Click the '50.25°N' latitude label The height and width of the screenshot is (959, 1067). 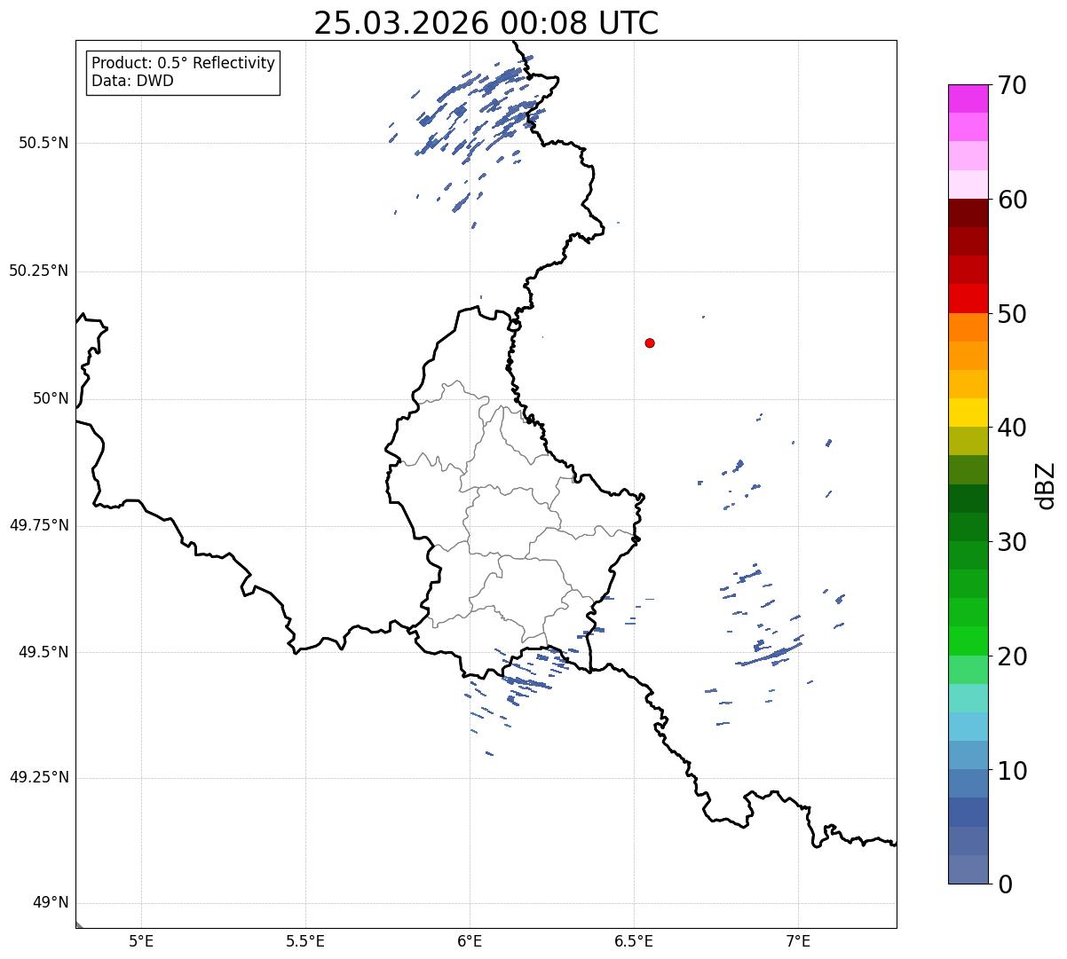tap(38, 271)
